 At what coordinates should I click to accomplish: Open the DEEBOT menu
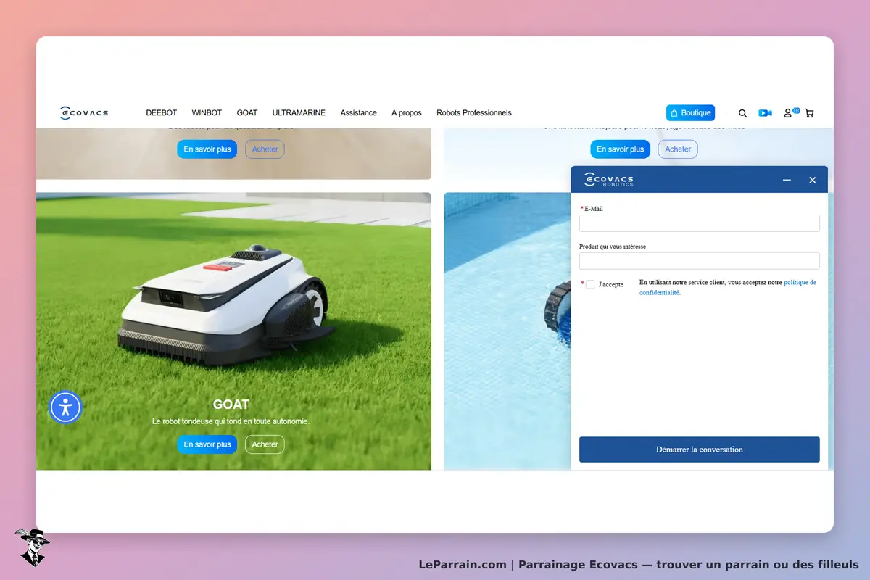[162, 113]
